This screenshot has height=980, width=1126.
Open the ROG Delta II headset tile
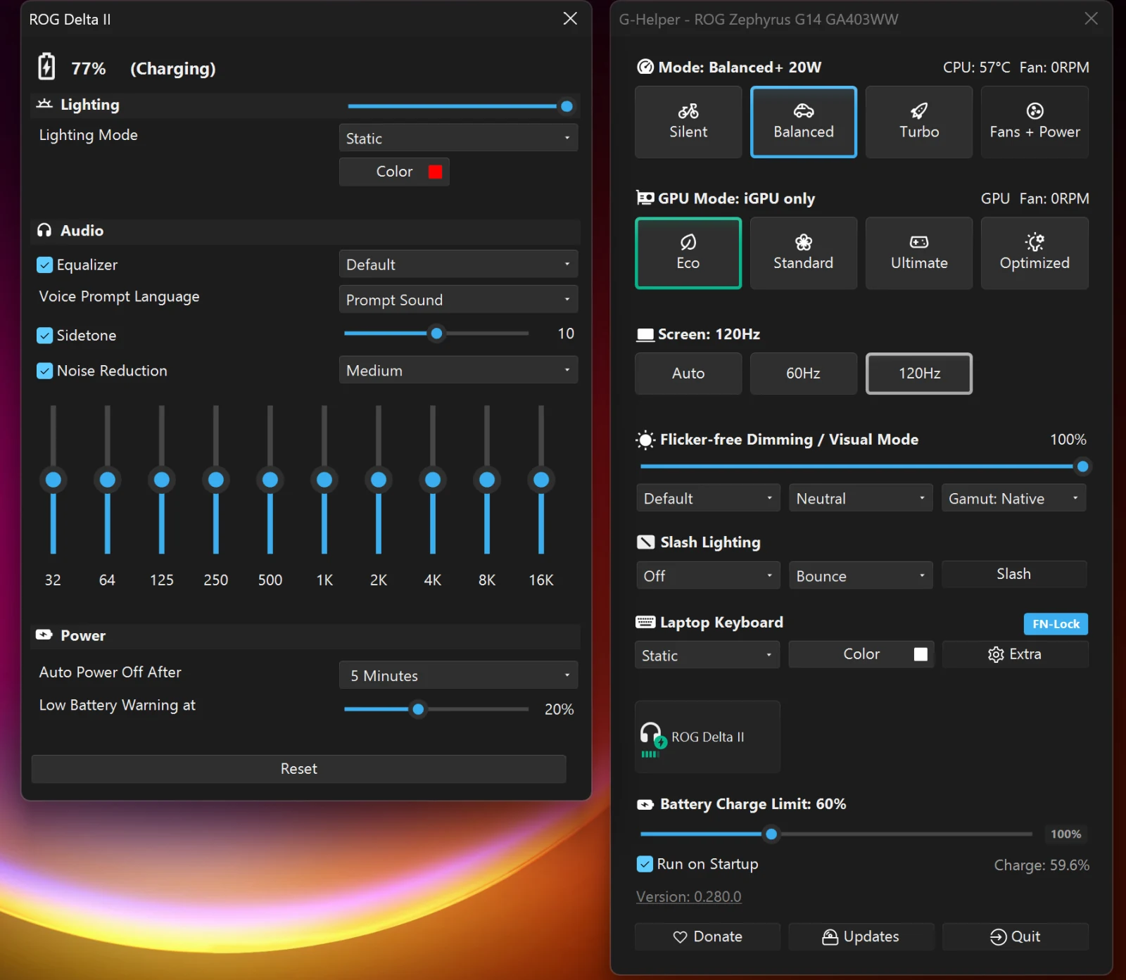707,737
